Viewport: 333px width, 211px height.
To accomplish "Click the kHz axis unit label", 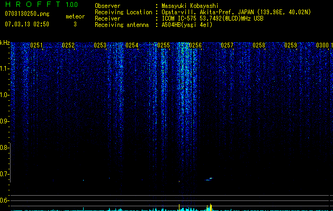I will click(x=5, y=43).
